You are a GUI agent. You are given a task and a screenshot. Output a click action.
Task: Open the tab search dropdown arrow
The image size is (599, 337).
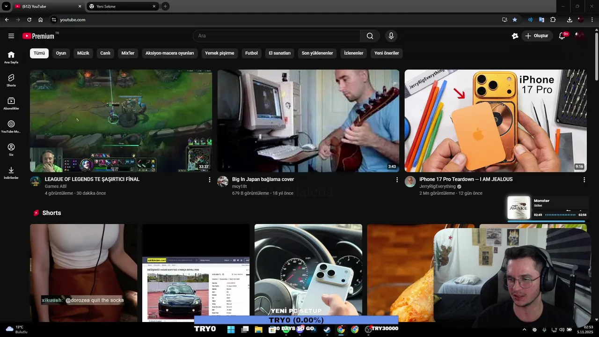click(x=6, y=6)
